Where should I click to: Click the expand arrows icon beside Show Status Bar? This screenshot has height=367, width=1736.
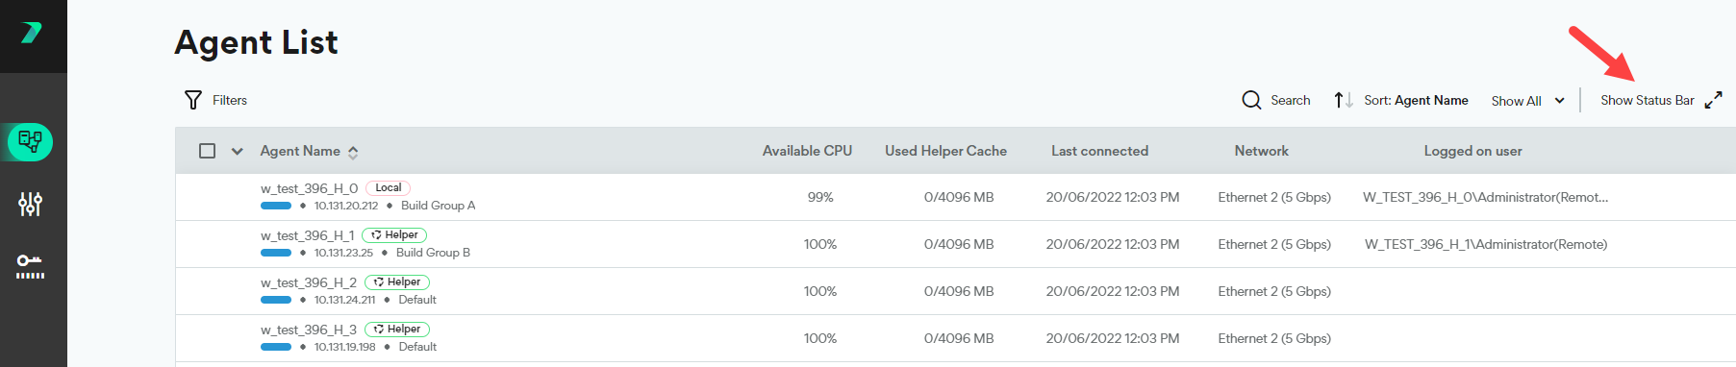coord(1714,100)
